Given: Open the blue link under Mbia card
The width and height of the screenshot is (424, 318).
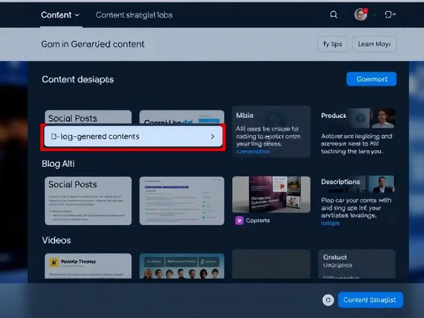Looking at the screenshot, I should [253, 152].
